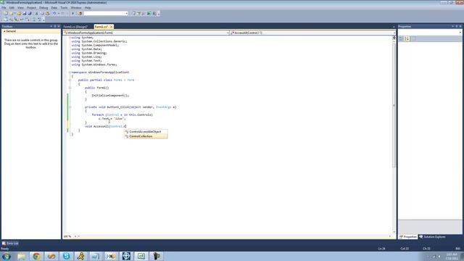Click the Find in Files icon
Viewport: 464px width, 261px height.
(80, 13)
